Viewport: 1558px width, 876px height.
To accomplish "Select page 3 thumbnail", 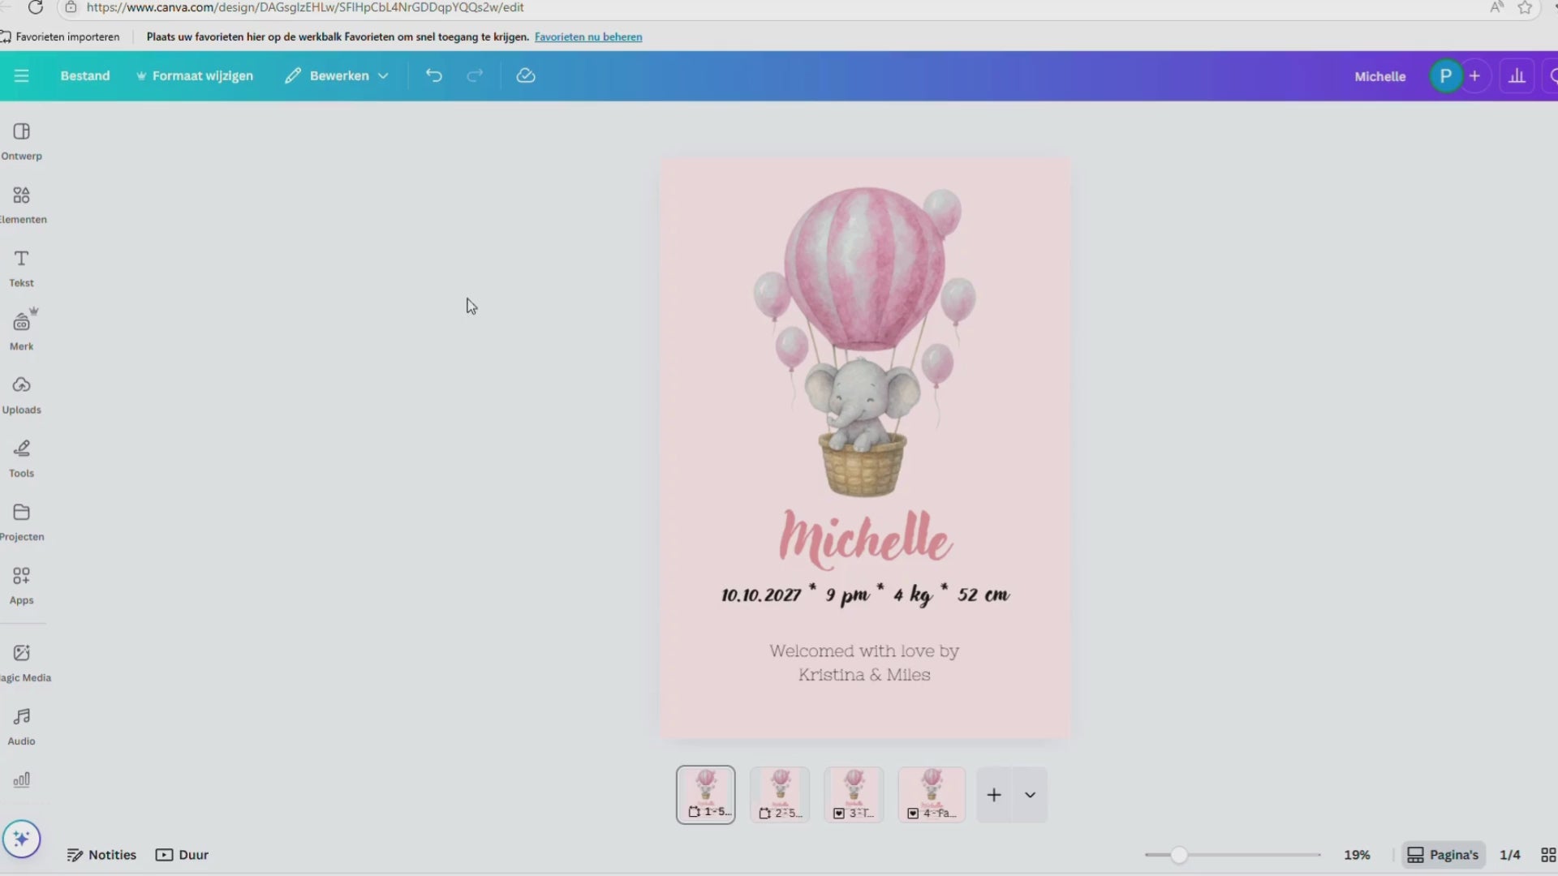I will click(x=854, y=795).
